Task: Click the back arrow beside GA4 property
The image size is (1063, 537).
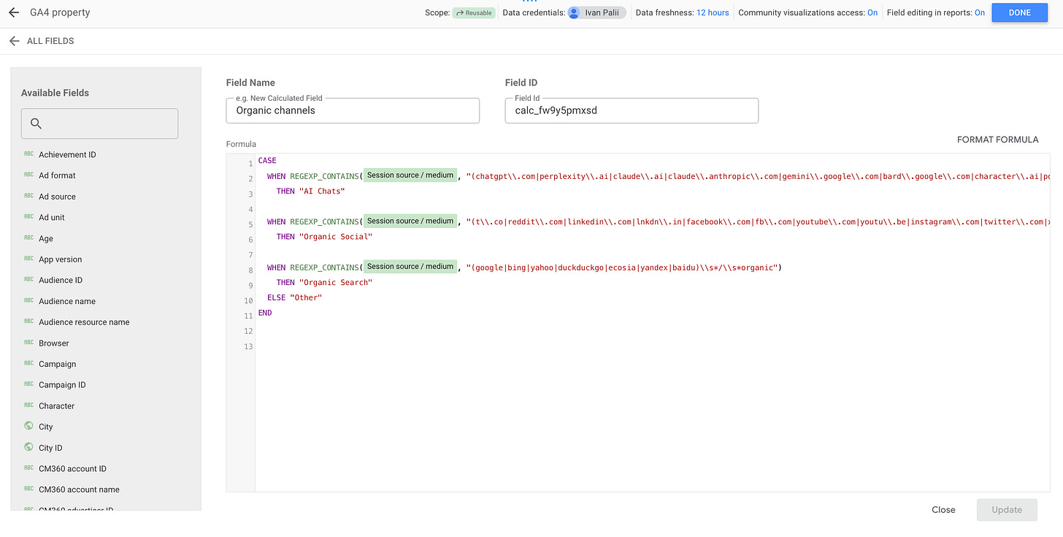Action: click(x=14, y=12)
